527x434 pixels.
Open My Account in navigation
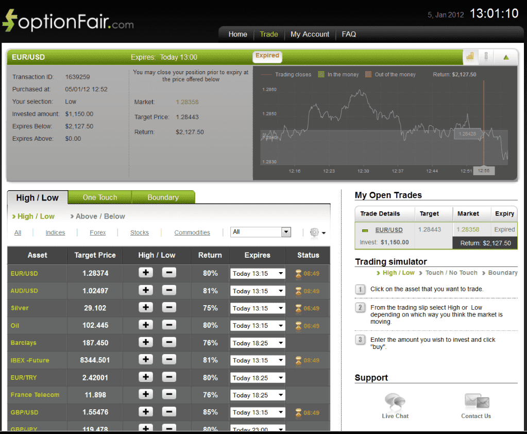click(310, 35)
